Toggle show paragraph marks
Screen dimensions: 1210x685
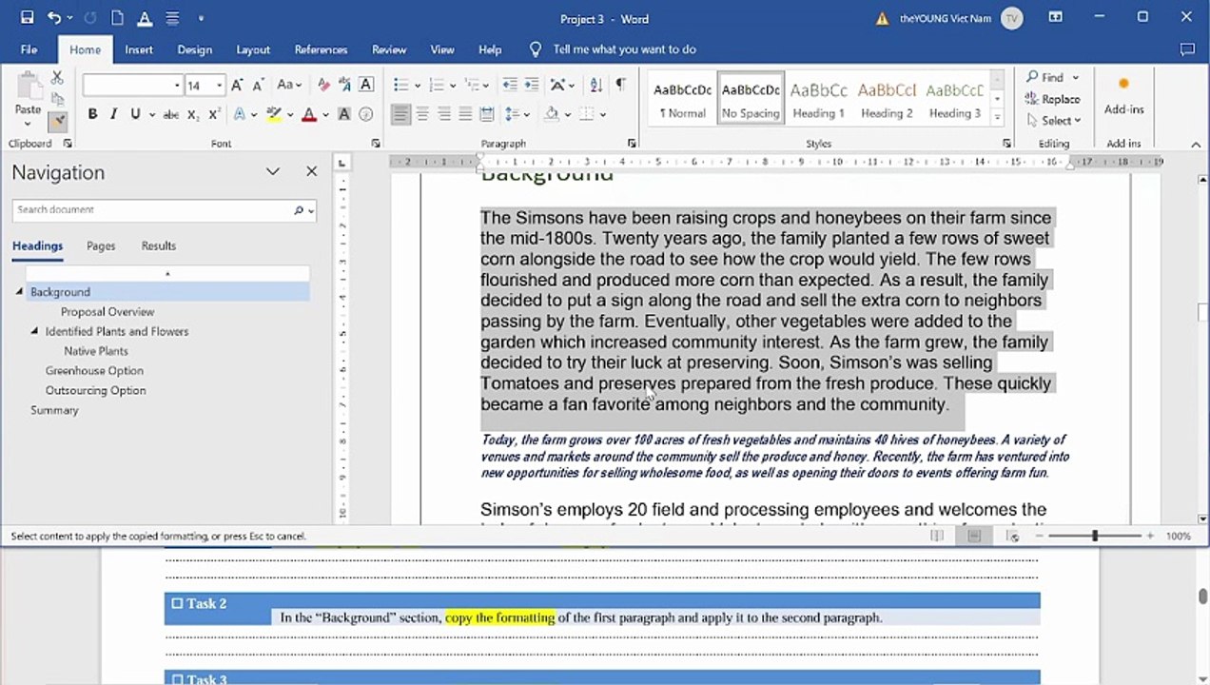point(620,86)
